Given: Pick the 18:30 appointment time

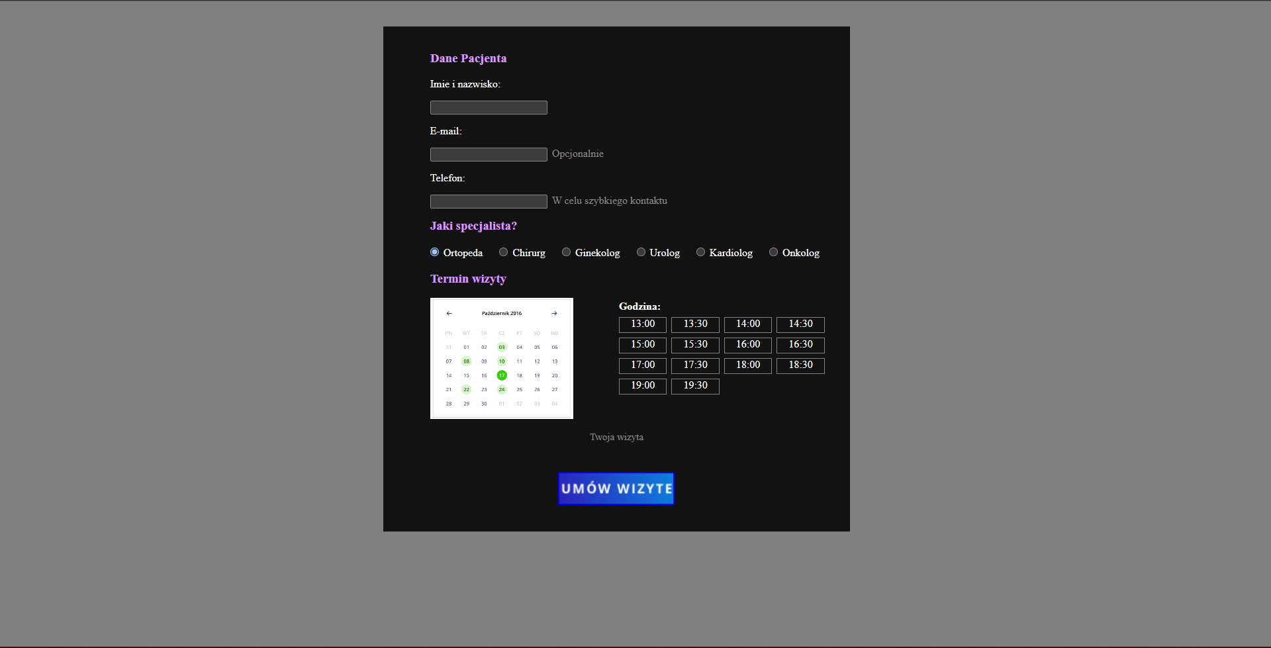Looking at the screenshot, I should pos(800,365).
